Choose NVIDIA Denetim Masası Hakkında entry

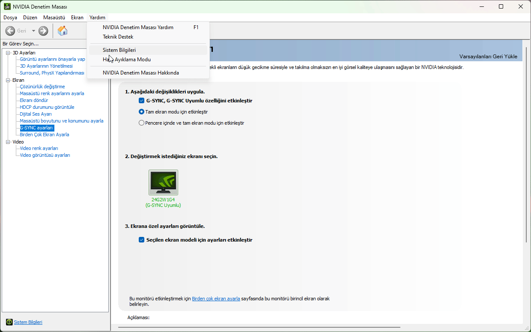[x=148, y=73]
